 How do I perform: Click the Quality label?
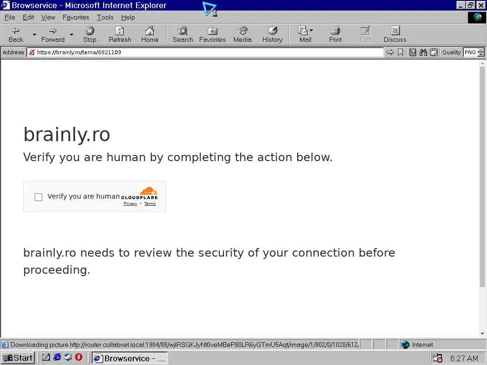(452, 52)
